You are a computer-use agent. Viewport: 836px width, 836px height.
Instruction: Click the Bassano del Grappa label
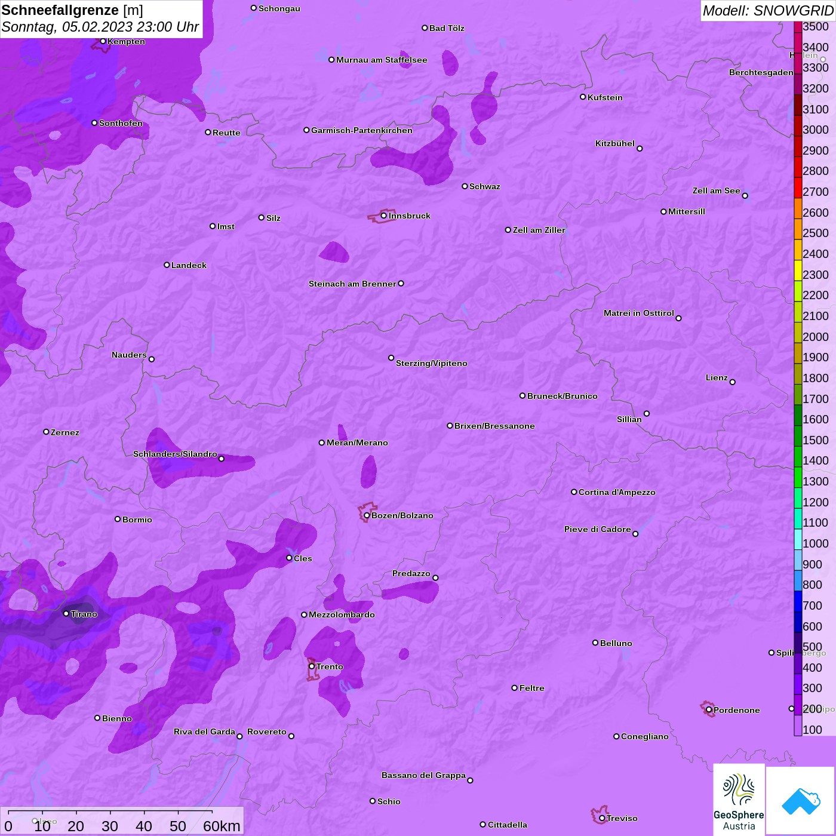tap(424, 775)
